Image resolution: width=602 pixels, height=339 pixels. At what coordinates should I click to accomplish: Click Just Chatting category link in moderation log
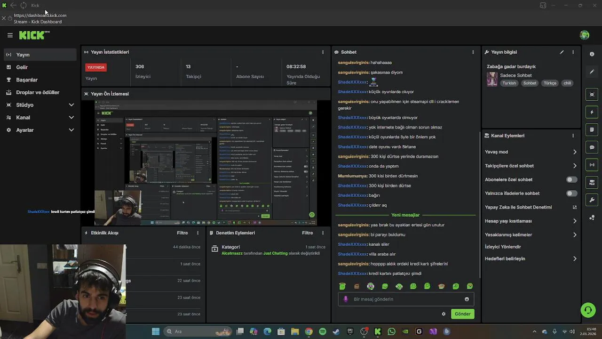[275, 253]
